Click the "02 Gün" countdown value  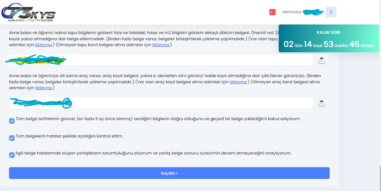293,45
